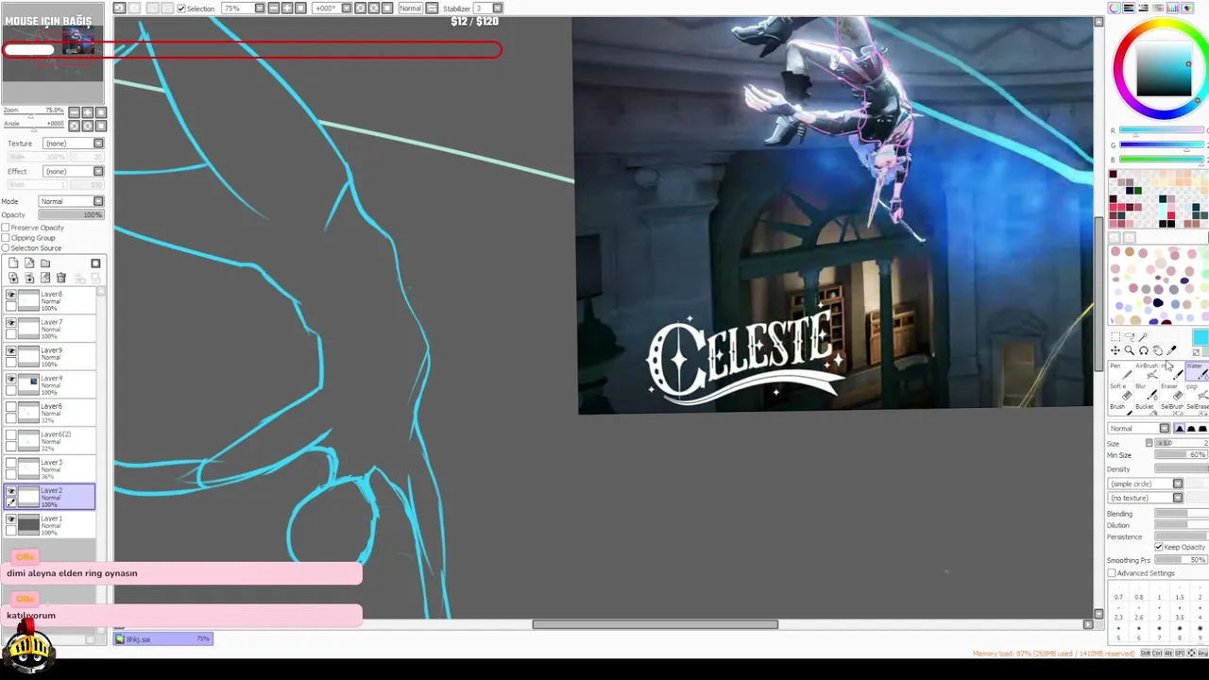This screenshot has height=680, width=1209.
Task: Select the Magic Wand tool
Action: tap(1143, 337)
